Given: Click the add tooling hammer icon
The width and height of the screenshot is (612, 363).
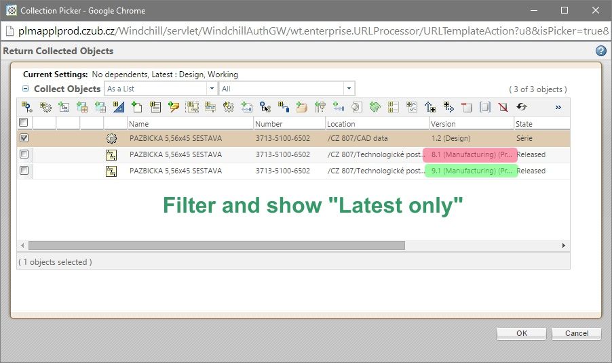Looking at the screenshot, I should (x=320, y=107).
